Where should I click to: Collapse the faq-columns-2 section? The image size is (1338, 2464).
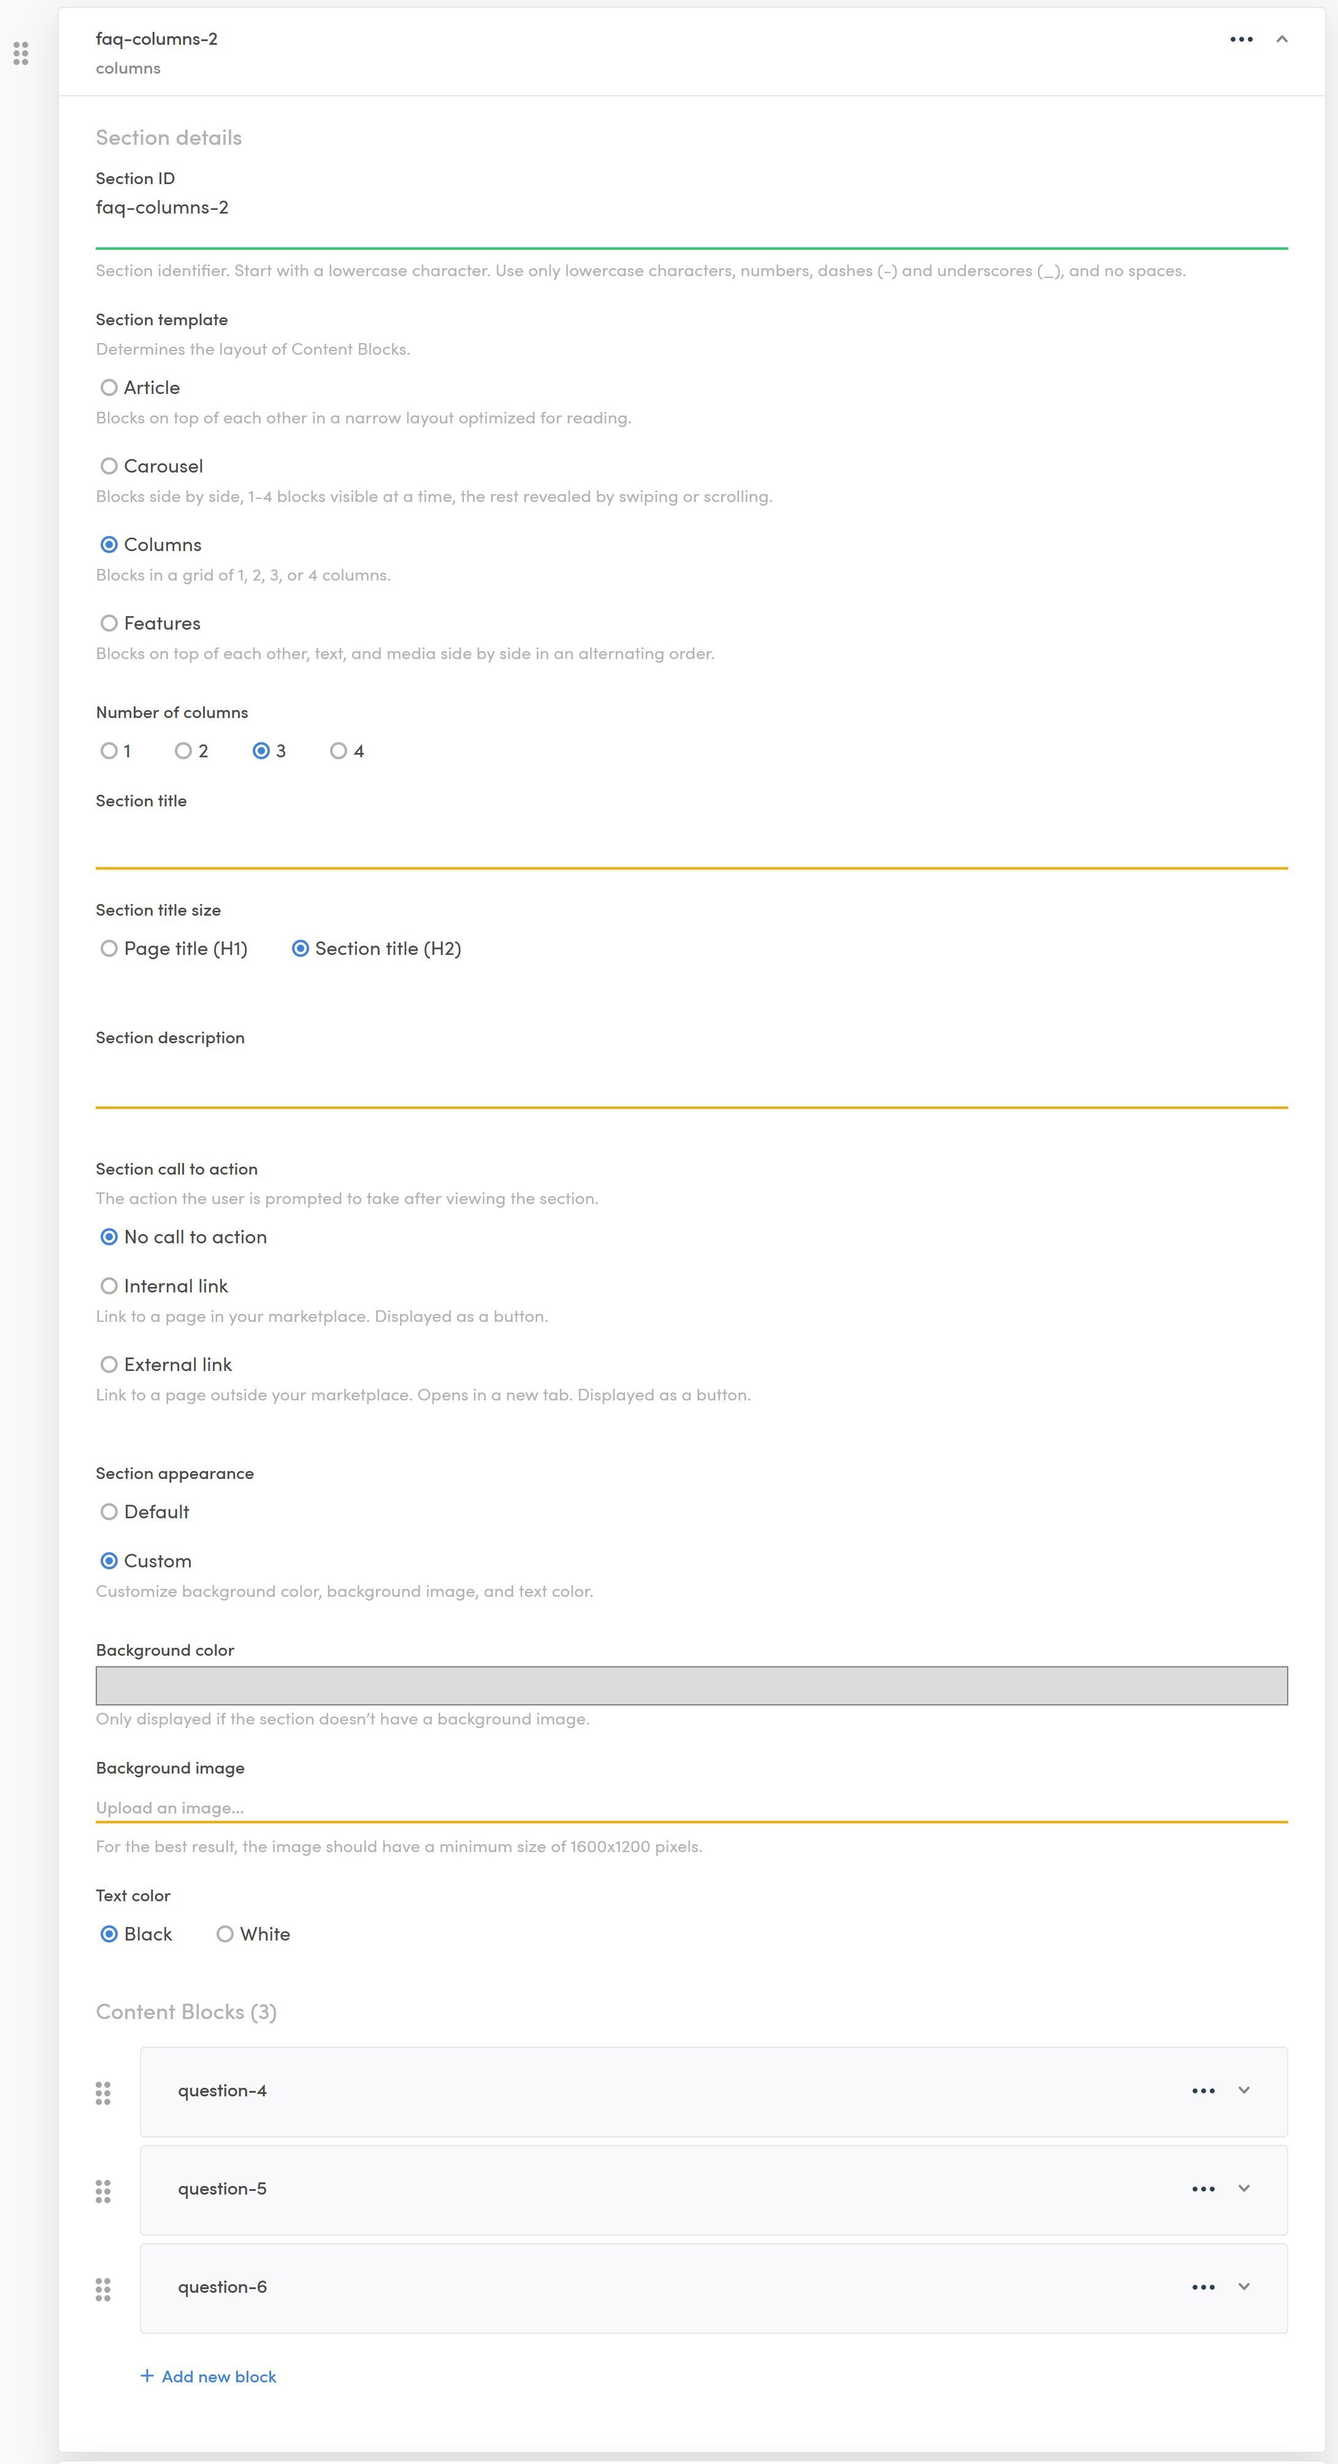(1282, 39)
